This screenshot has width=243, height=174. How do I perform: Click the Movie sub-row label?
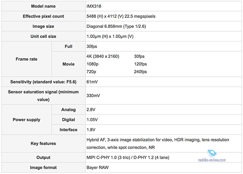[68, 64]
